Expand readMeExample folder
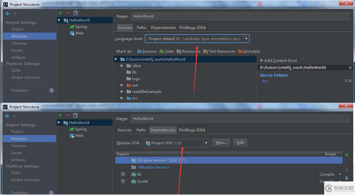 (x=122, y=92)
